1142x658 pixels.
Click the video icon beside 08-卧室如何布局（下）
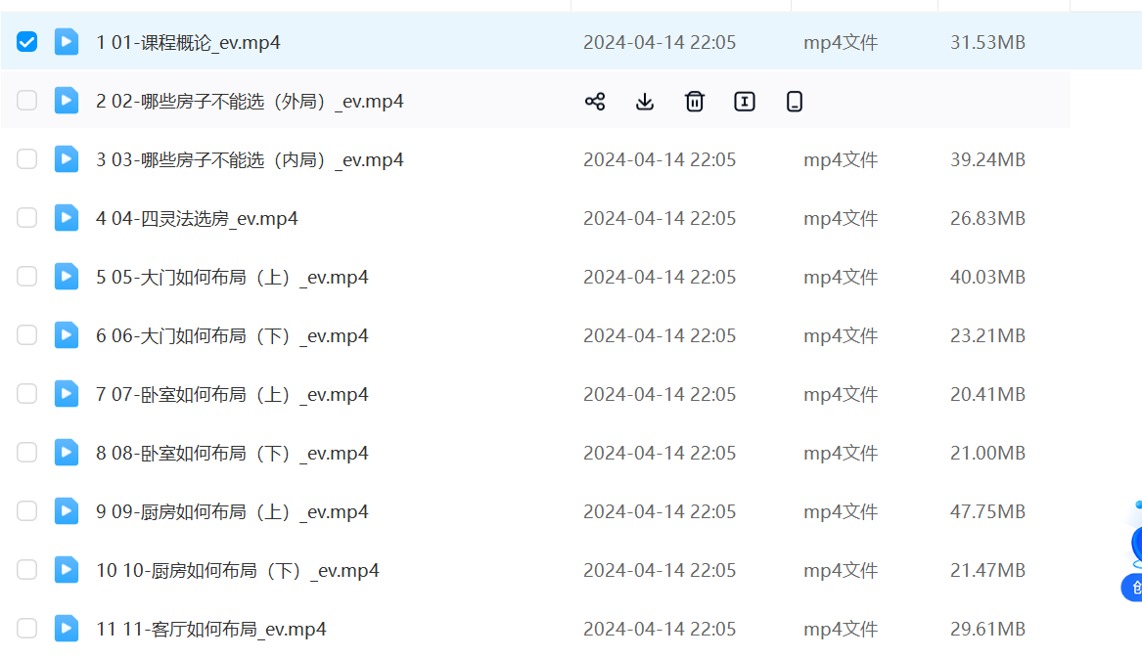67,453
